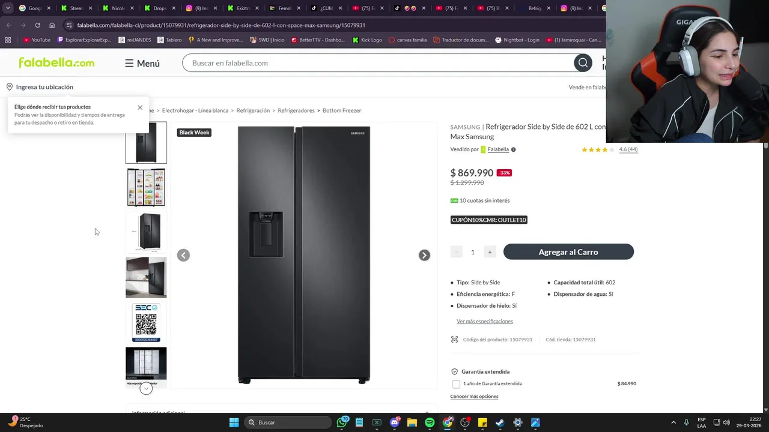
Task: Open the Refrigeración breadcrumb link
Action: coord(253,110)
